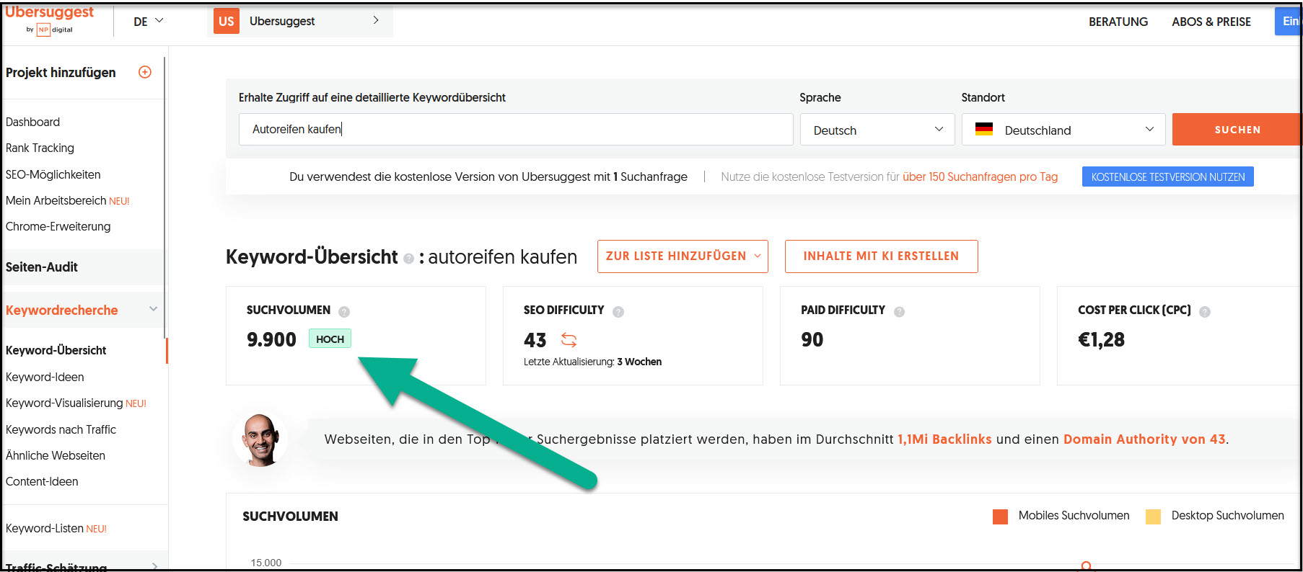The image size is (1303, 572).
Task: Click the help icon next to Cost Per Click
Action: coord(1205,311)
